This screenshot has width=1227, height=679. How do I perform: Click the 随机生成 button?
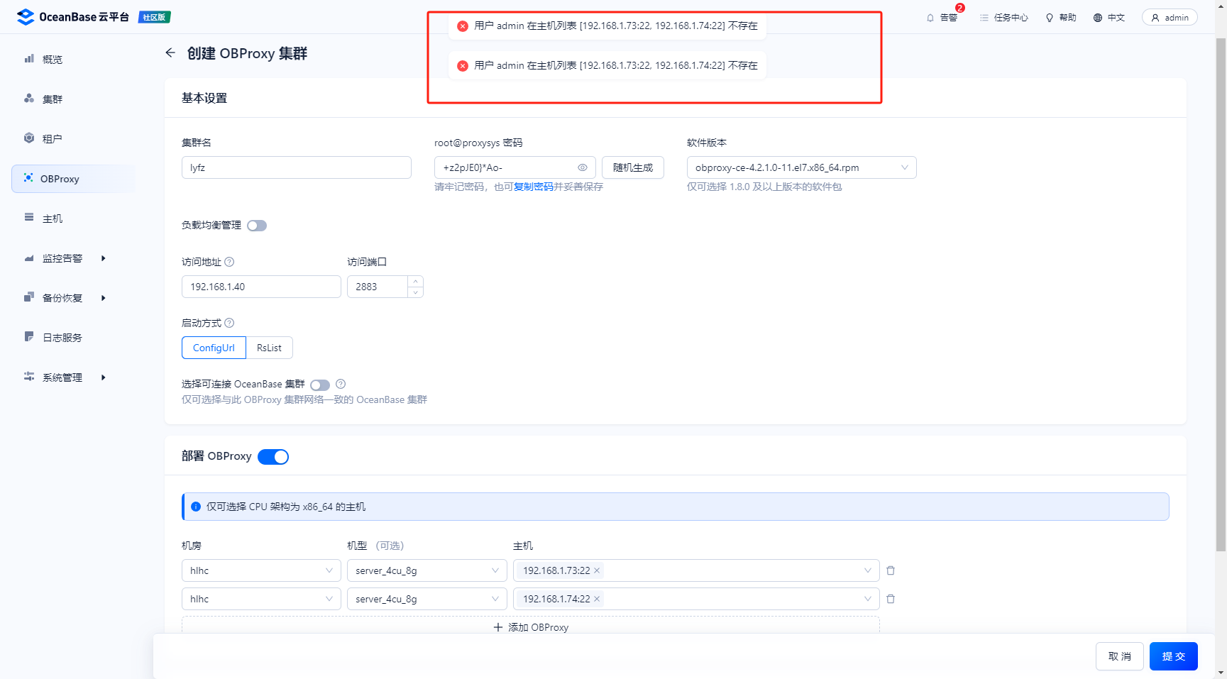[633, 167]
